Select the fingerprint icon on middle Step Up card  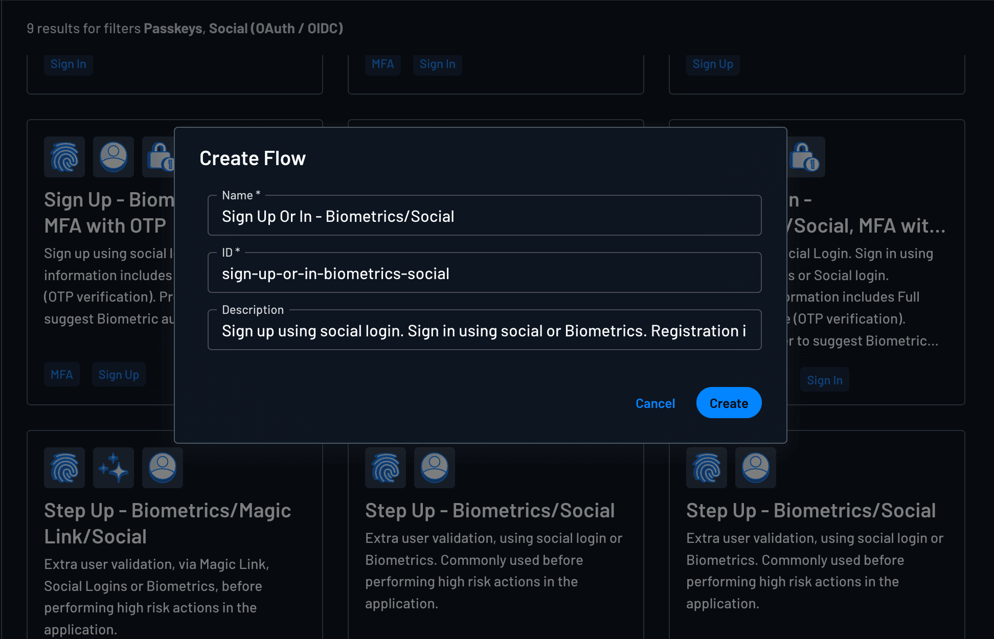tap(385, 467)
